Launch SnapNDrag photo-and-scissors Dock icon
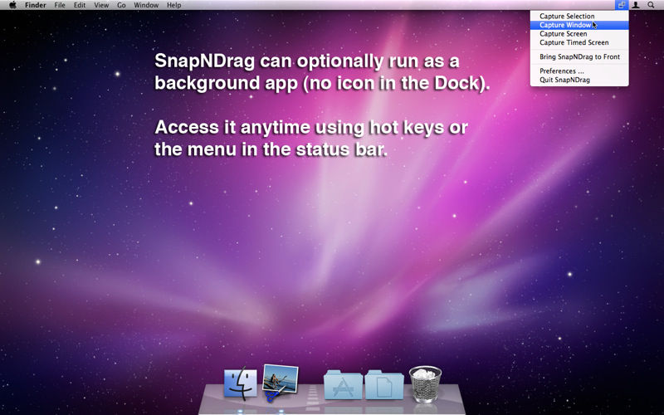 pyautogui.click(x=280, y=383)
